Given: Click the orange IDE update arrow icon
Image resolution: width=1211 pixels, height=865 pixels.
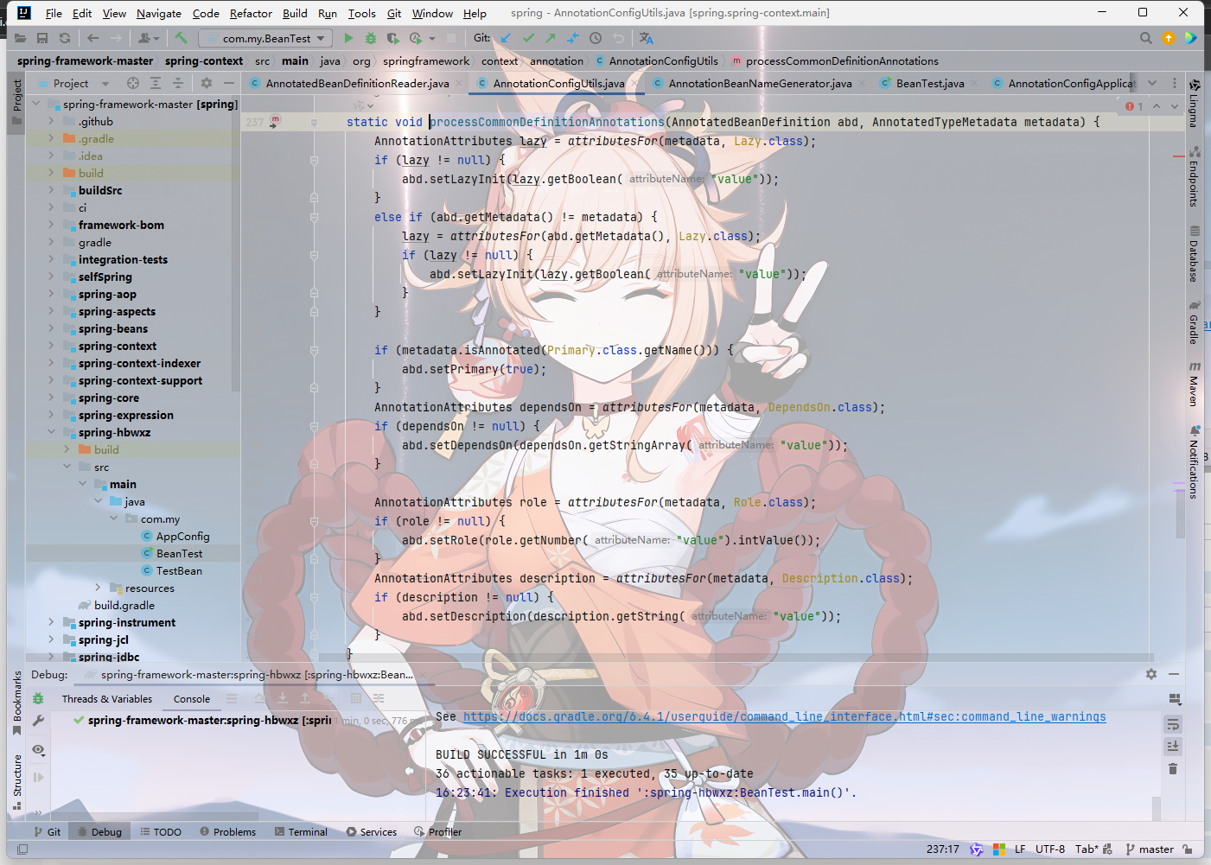Looking at the screenshot, I should [x=1169, y=38].
